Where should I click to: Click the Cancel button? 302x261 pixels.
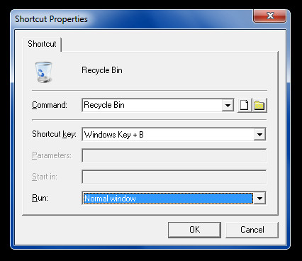[252, 230]
